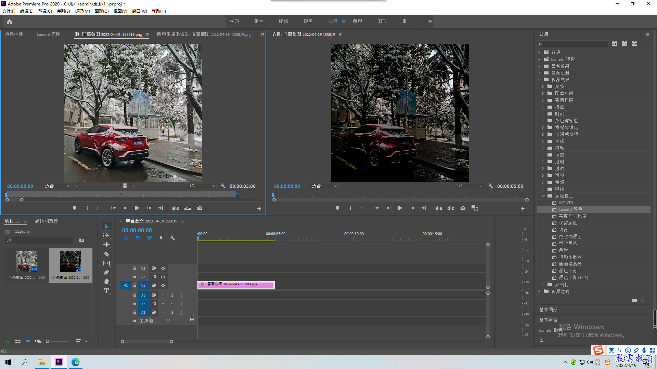Click accelerated effects filter icon
The width and height of the screenshot is (657, 369).
(x=615, y=44)
